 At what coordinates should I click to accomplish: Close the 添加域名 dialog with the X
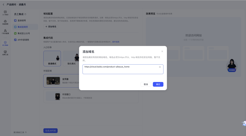coord(162,51)
